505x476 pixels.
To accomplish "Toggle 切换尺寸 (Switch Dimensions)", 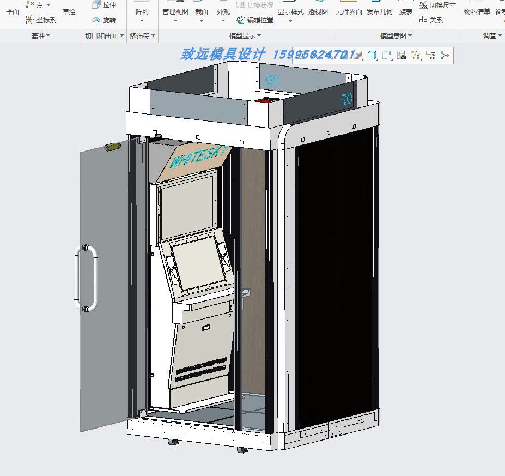I will point(437,5).
